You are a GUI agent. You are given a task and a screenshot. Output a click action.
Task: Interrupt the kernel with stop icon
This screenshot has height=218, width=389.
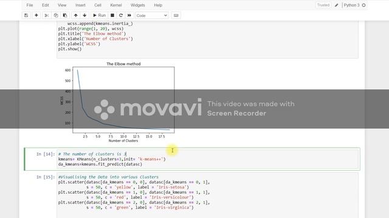112,15
